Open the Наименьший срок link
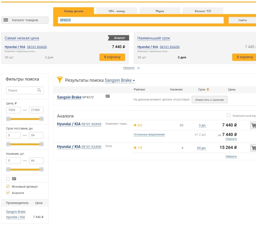Image resolution: width=256 pixels, height=239 pixels. tap(154, 38)
